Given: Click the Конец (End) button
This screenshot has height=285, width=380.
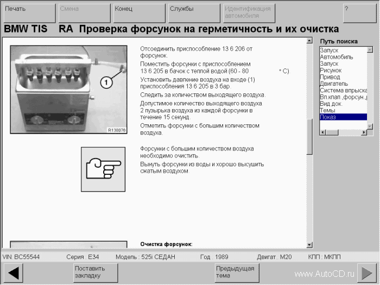Looking at the screenshot, I should click(140, 13).
